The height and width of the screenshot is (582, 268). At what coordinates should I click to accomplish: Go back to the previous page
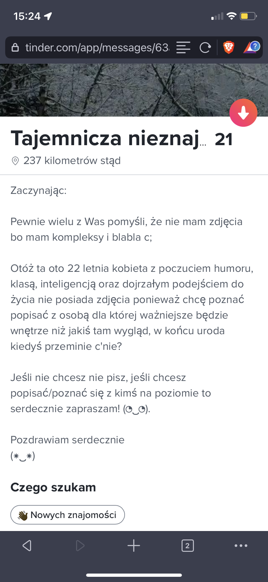27,545
